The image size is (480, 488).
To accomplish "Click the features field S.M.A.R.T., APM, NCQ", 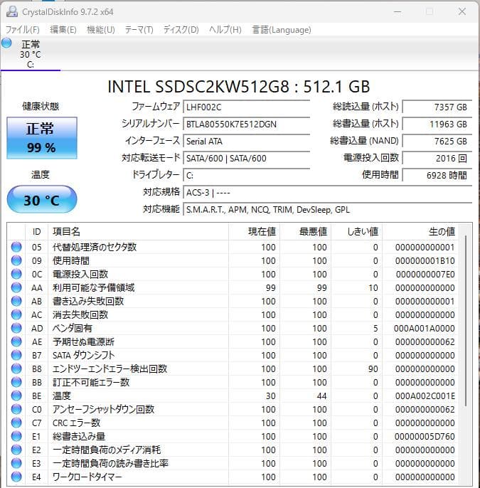I will [x=328, y=209].
